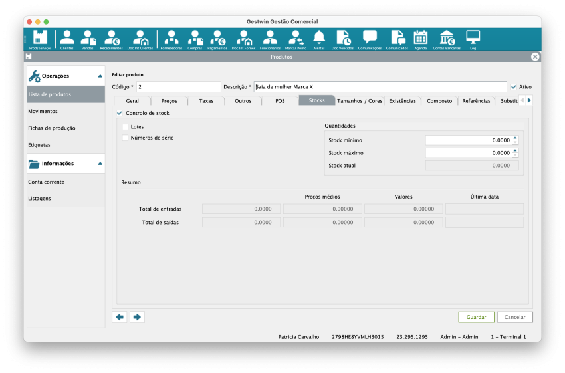
Task: Open the Clientes toolbar icon
Action: 67,39
